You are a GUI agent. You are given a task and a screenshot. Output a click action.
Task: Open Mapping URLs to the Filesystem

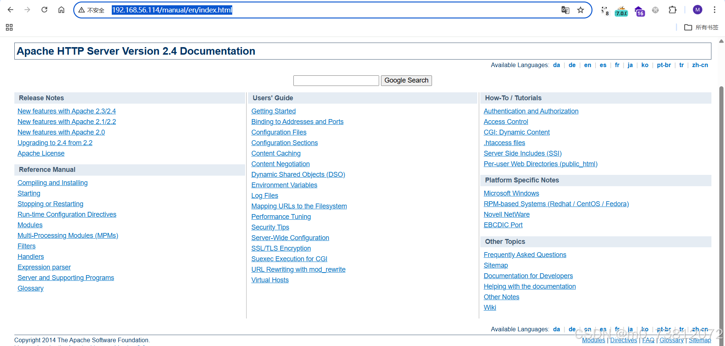(x=299, y=206)
